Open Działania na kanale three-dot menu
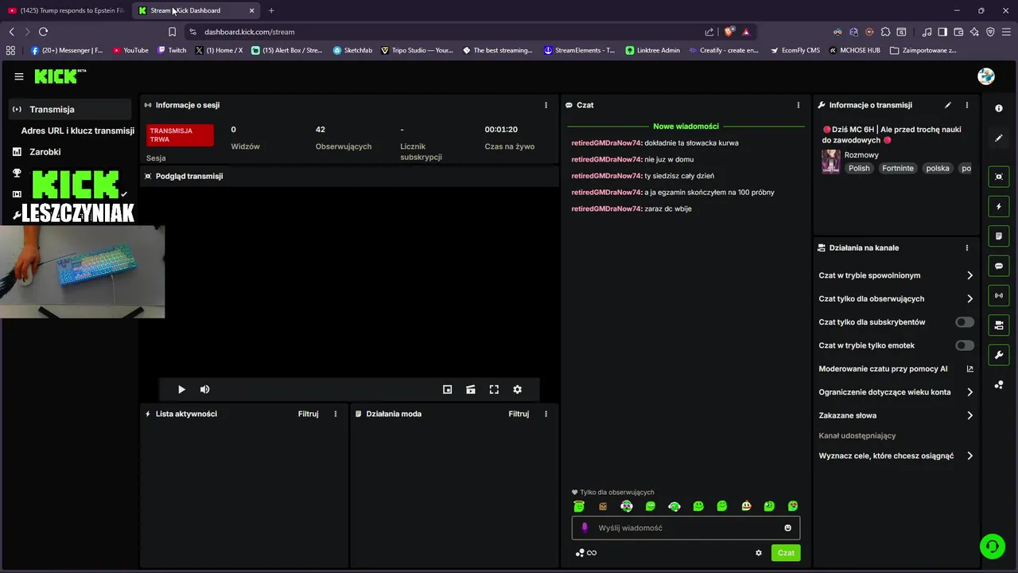 tap(967, 248)
